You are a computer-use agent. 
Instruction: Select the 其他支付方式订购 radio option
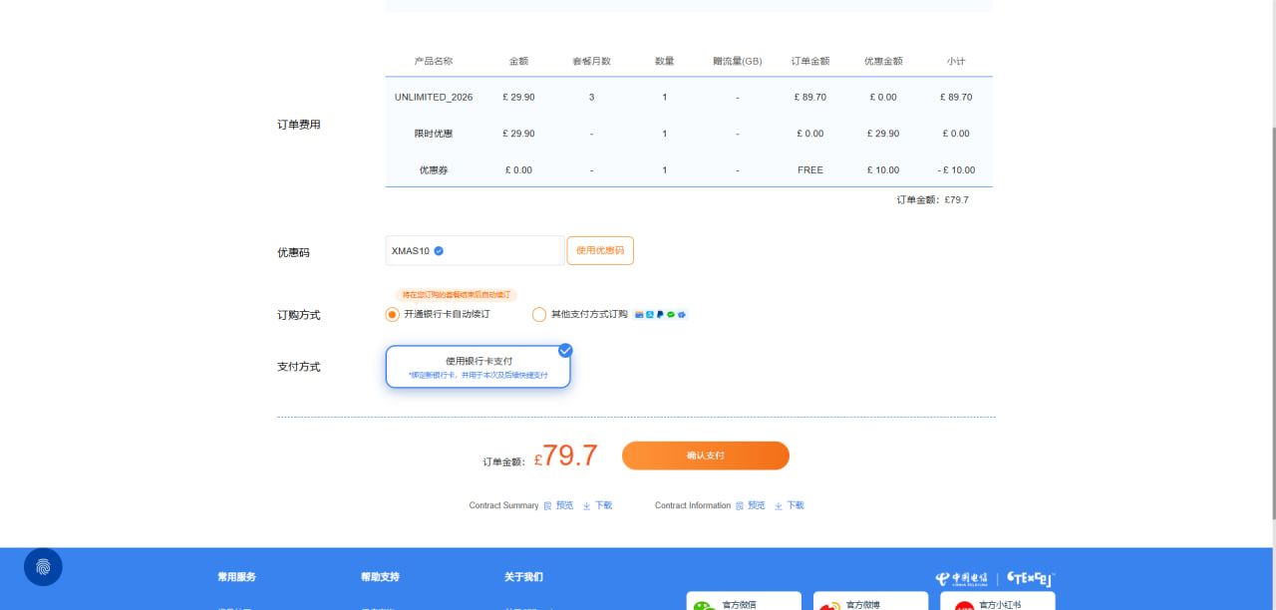(x=539, y=315)
